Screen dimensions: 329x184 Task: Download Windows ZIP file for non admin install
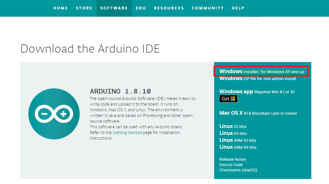[258, 78]
